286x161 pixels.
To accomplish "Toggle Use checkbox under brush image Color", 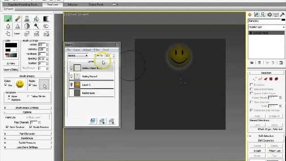I will (x=6, y=85).
